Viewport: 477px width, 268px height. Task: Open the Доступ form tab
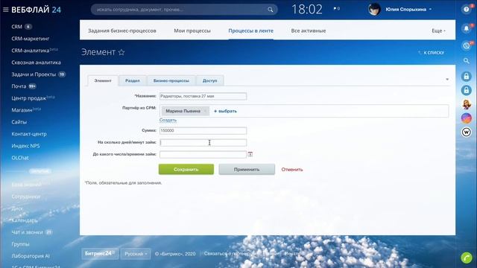210,81
